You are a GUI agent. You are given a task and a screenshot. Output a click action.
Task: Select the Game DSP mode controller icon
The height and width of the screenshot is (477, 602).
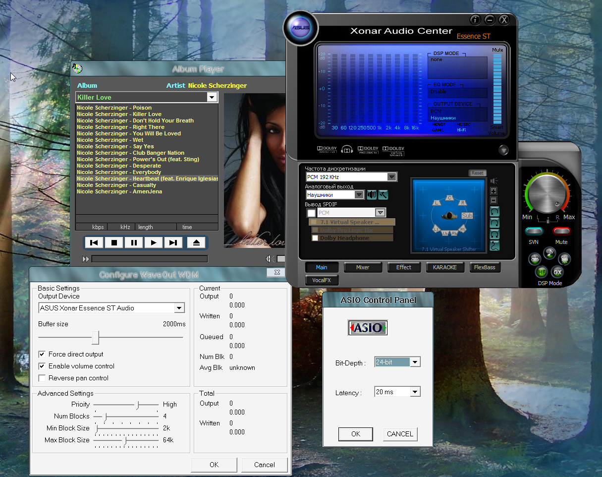point(535,259)
